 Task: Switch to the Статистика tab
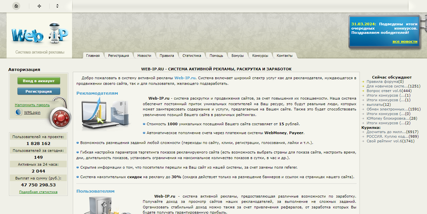pos(191,56)
